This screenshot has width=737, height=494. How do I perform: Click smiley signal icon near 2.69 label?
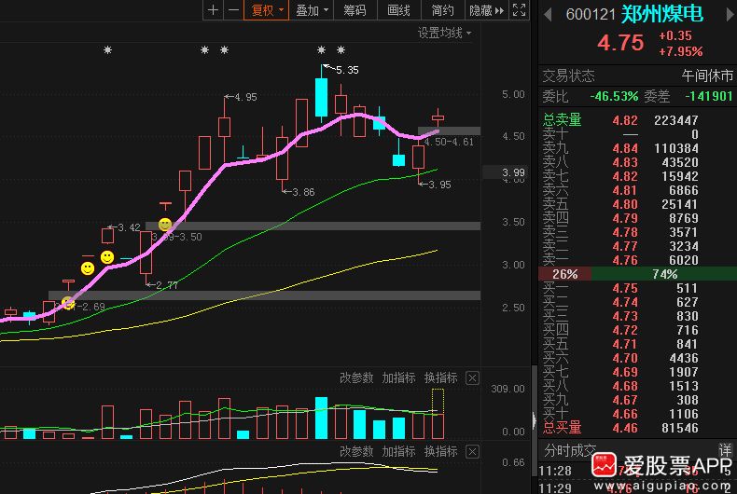pos(68,303)
